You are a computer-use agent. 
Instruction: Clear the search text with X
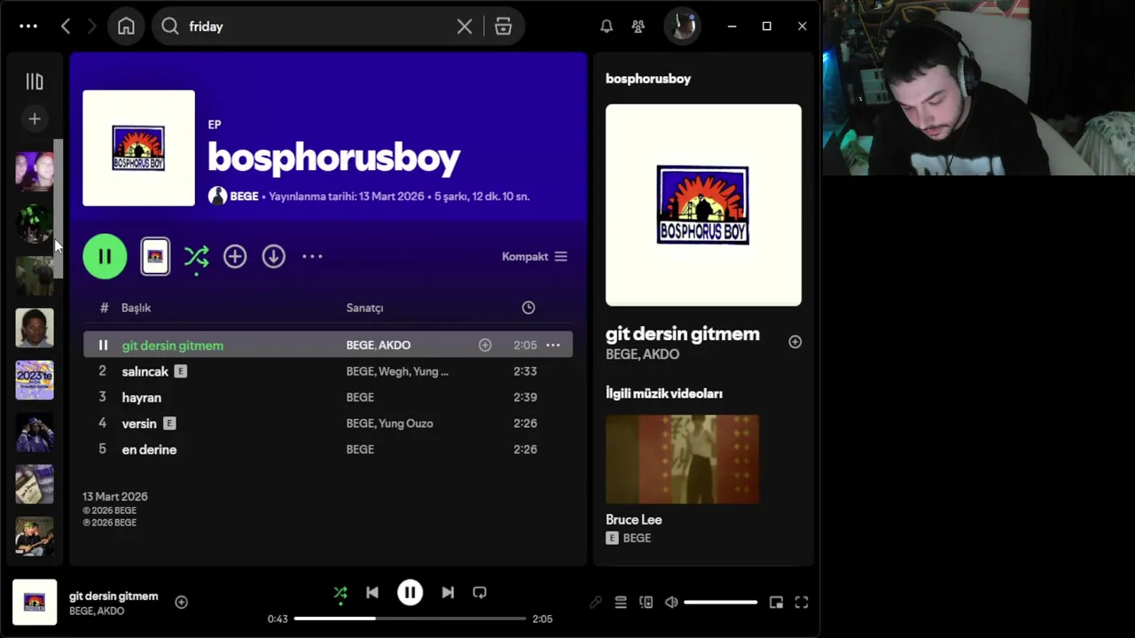[465, 27]
